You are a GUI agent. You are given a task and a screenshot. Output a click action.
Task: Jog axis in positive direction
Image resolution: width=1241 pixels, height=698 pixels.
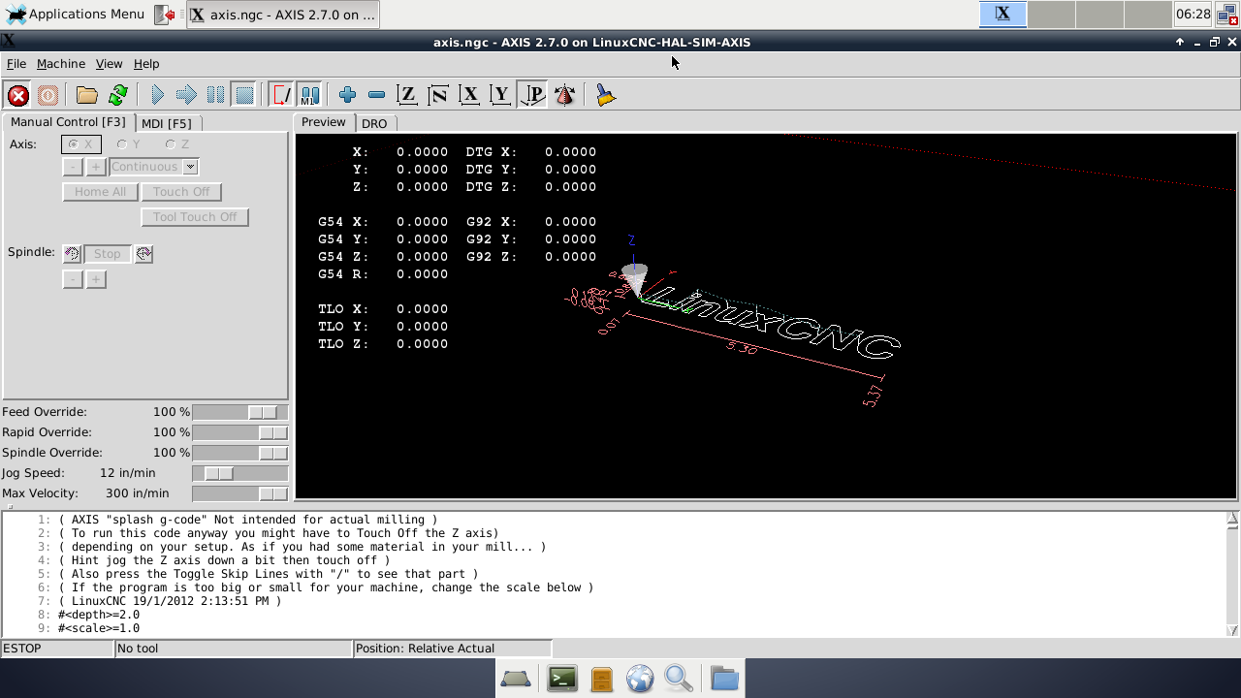95,167
